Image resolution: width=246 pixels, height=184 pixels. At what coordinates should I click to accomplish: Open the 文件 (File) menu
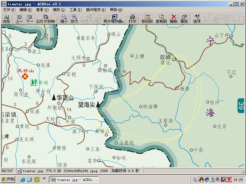click(x=9, y=10)
